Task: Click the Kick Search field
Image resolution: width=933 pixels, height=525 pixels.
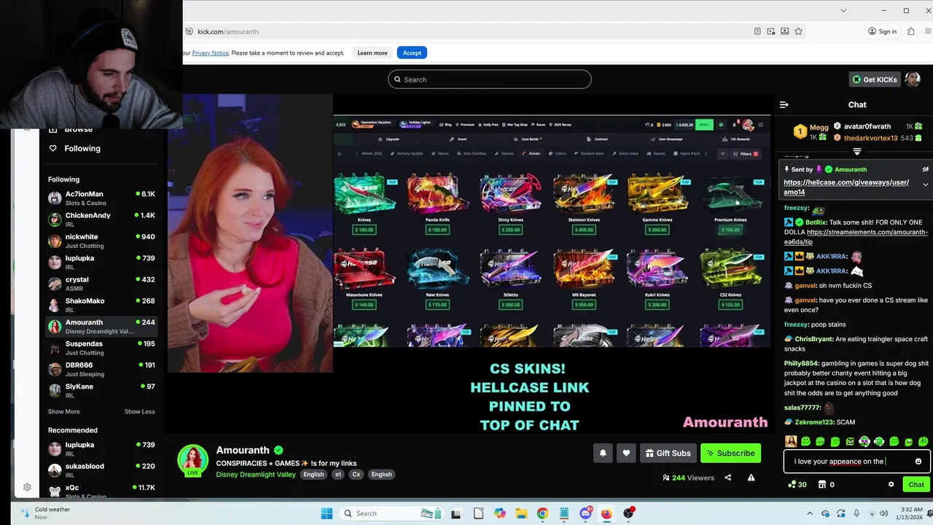Action: pyautogui.click(x=489, y=79)
